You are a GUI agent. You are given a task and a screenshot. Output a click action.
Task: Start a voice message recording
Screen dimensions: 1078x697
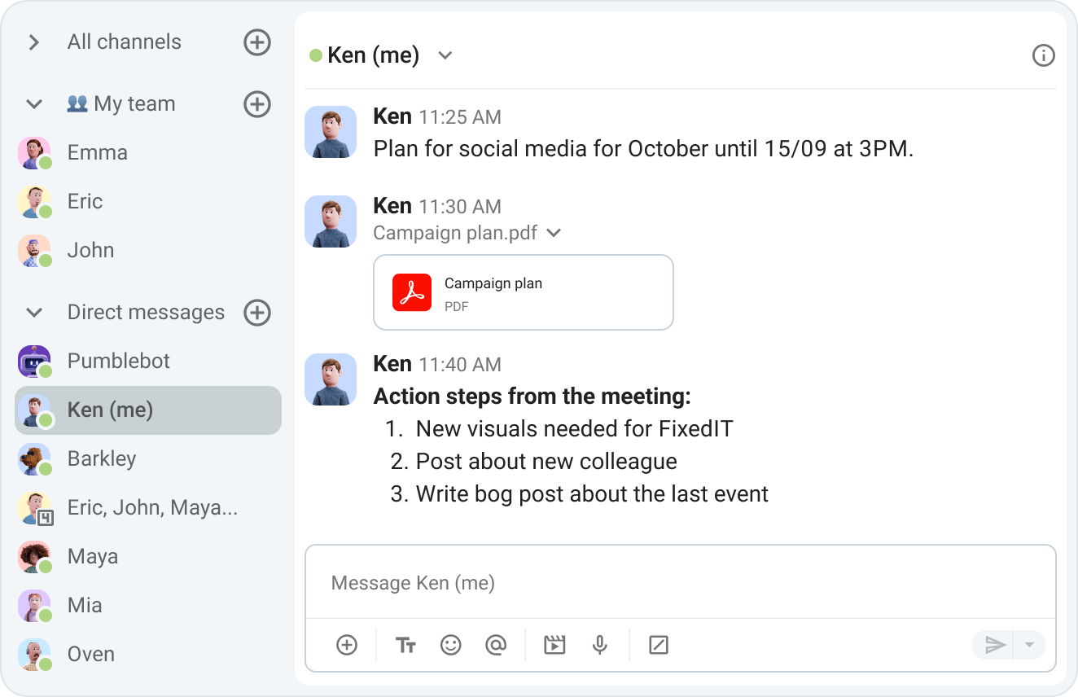pyautogui.click(x=600, y=645)
